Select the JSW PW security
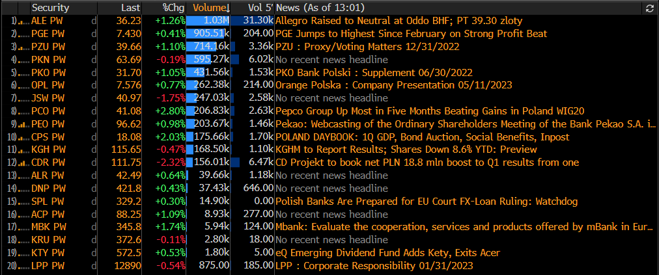 point(48,98)
